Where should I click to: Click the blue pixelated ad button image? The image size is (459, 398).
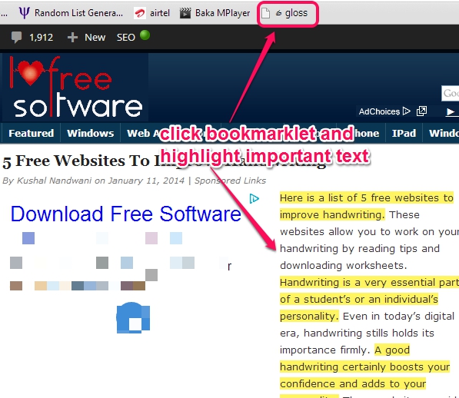[x=133, y=318]
